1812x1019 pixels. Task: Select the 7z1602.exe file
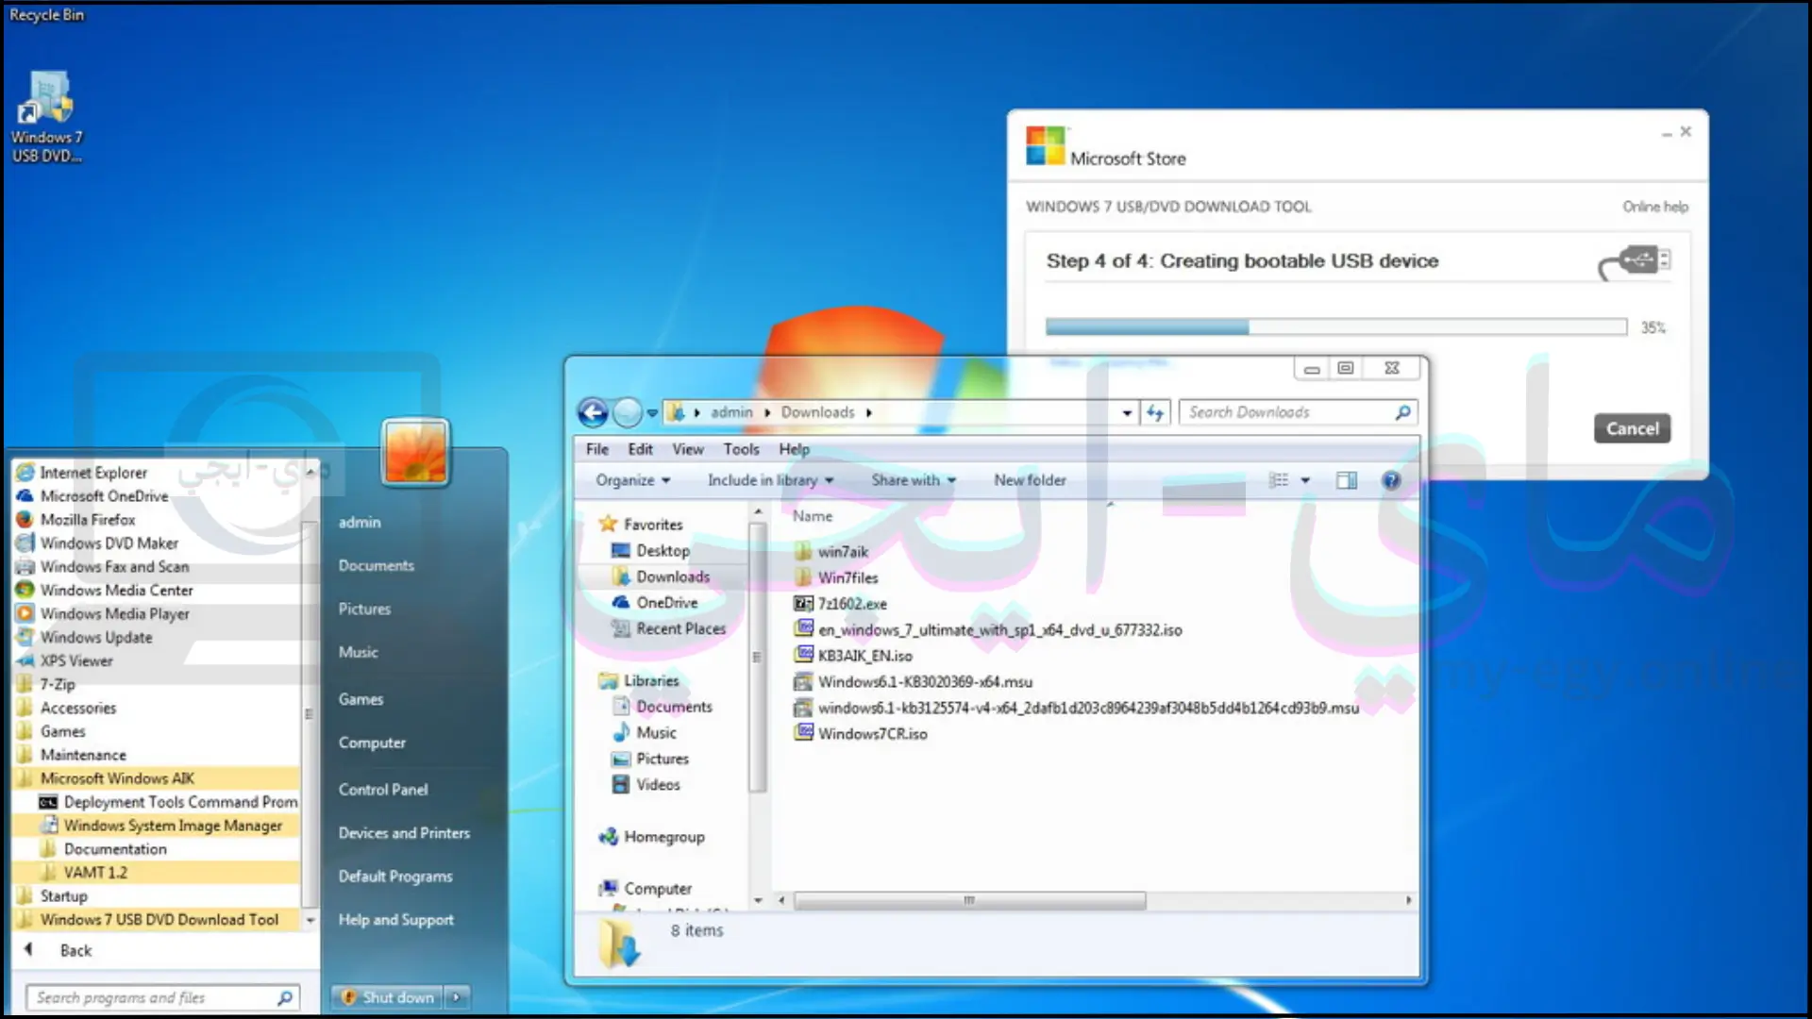tap(841, 604)
